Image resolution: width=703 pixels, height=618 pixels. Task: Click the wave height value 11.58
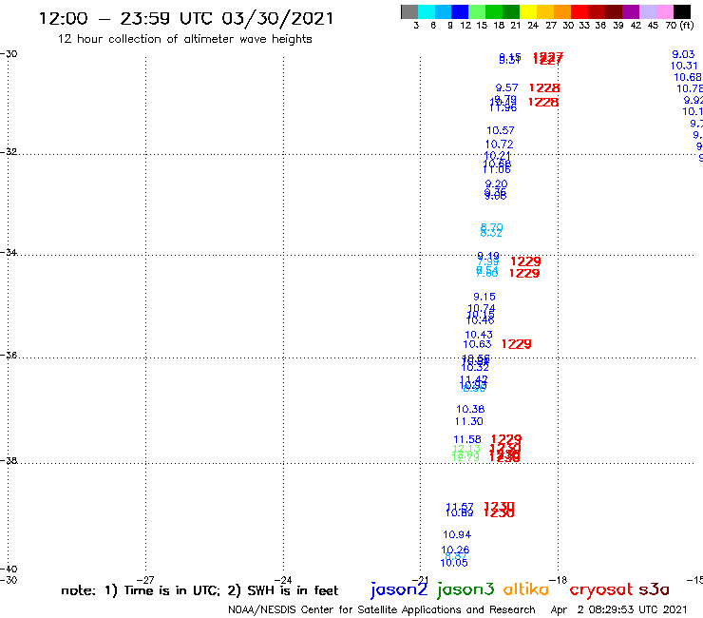pos(467,440)
